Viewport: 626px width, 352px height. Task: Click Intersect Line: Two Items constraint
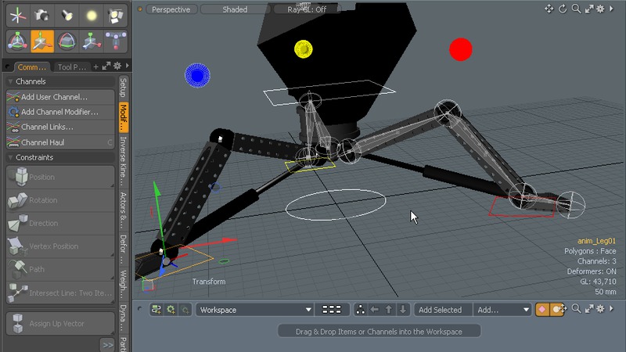60,293
